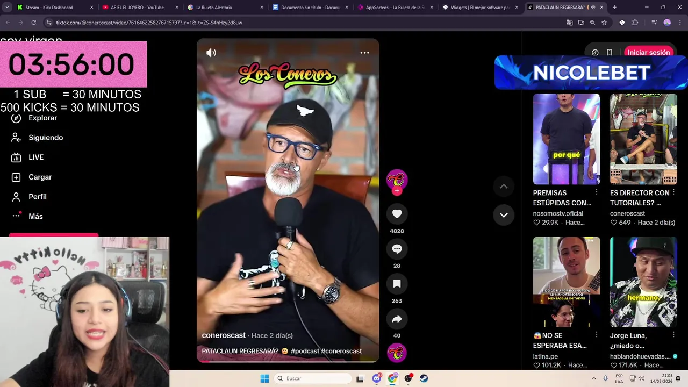688x387 pixels.
Task: Mute the TikTok video sound
Action: tap(211, 53)
